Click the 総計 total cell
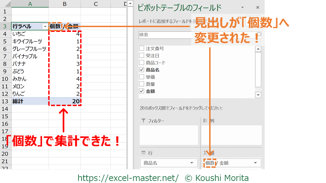 (30, 101)
